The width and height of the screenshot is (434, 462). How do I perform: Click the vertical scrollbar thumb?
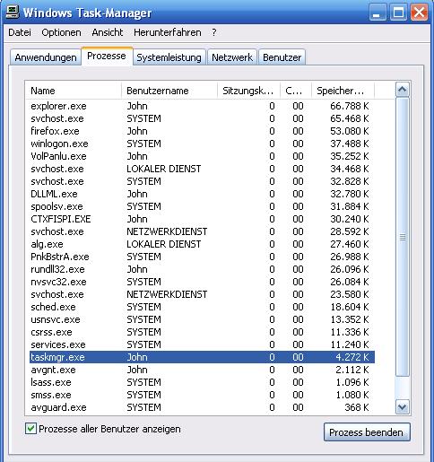pos(403,237)
